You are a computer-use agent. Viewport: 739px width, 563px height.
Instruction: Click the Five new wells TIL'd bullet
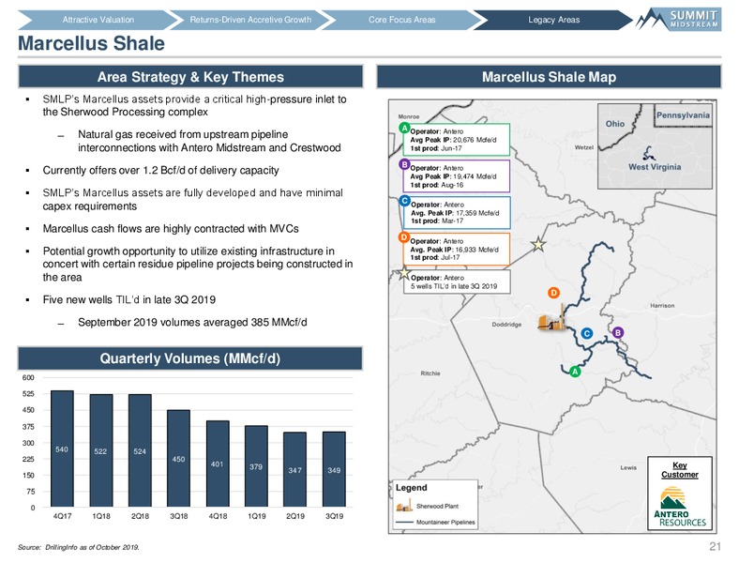tap(129, 300)
